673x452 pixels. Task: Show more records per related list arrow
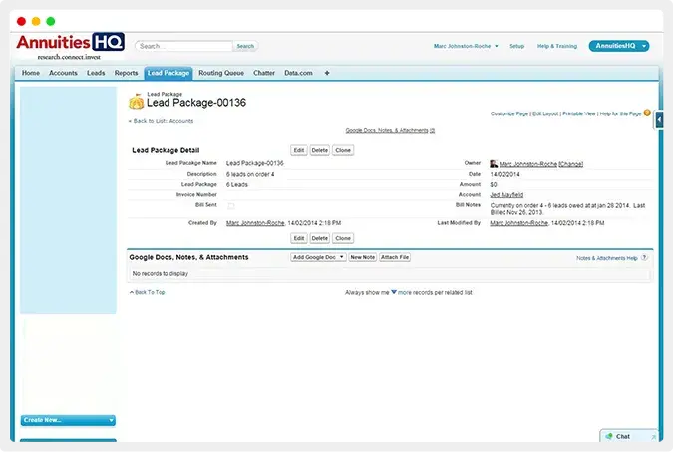394,292
